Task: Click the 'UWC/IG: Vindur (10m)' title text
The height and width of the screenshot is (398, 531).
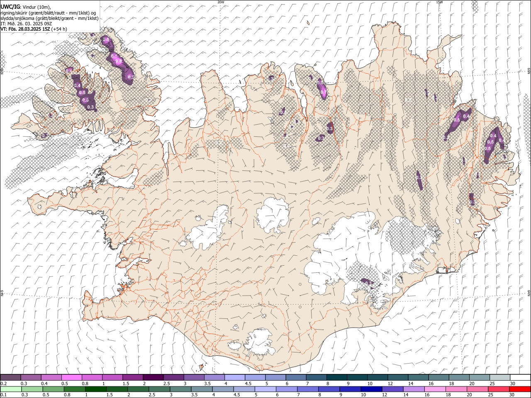Action: coord(25,7)
